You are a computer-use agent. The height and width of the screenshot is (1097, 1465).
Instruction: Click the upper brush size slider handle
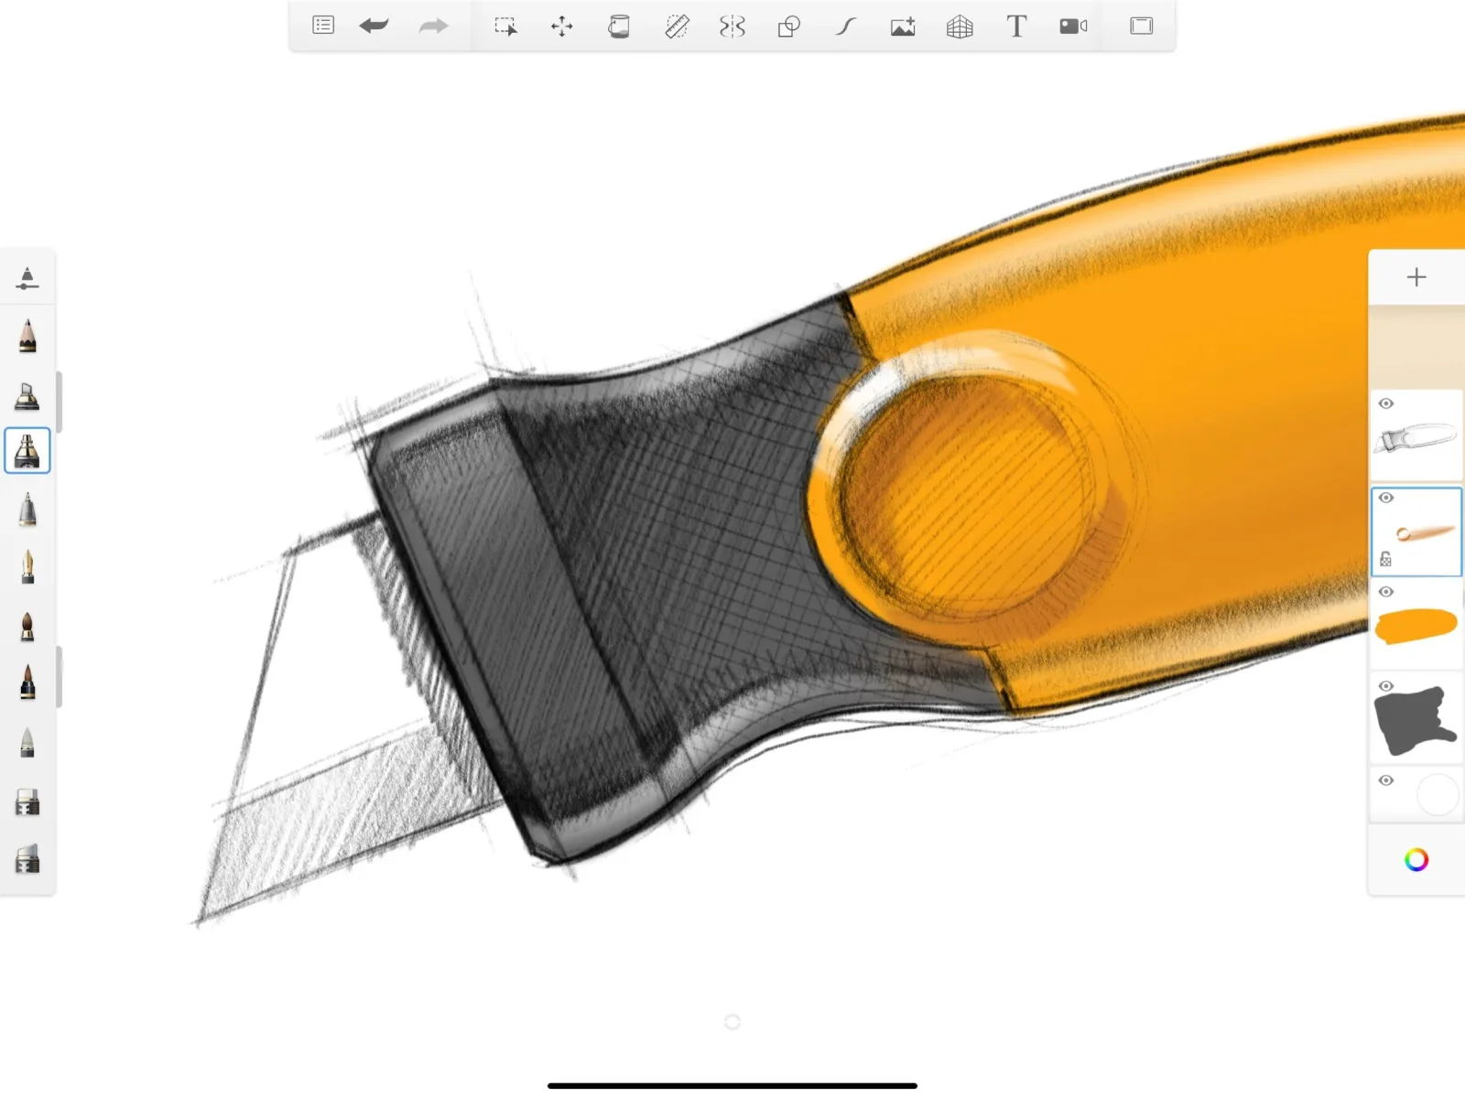pos(59,402)
